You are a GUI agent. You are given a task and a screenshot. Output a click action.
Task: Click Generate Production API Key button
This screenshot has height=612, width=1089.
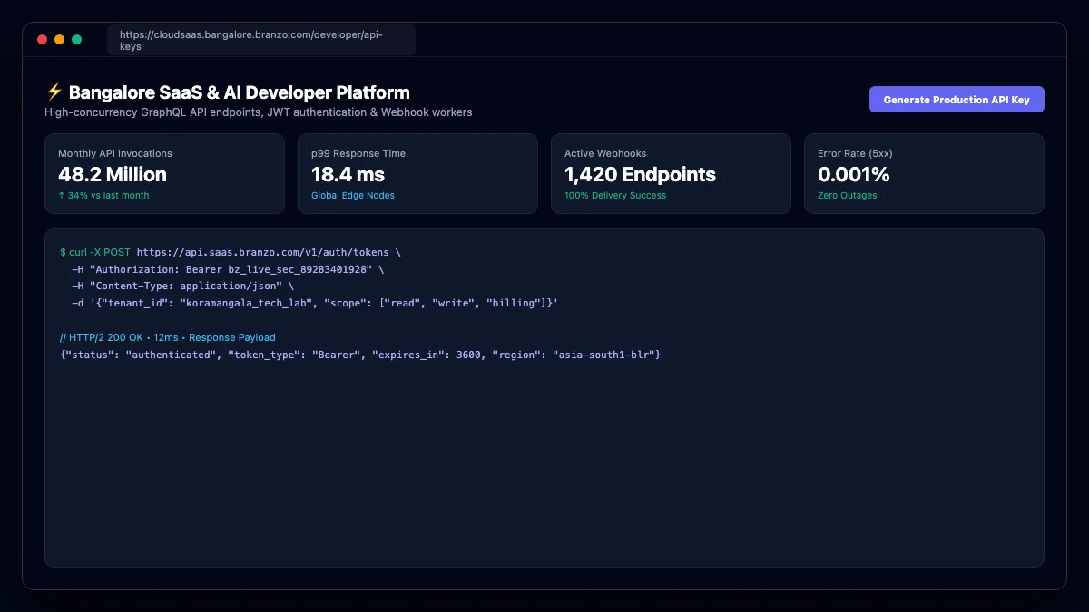pos(957,100)
